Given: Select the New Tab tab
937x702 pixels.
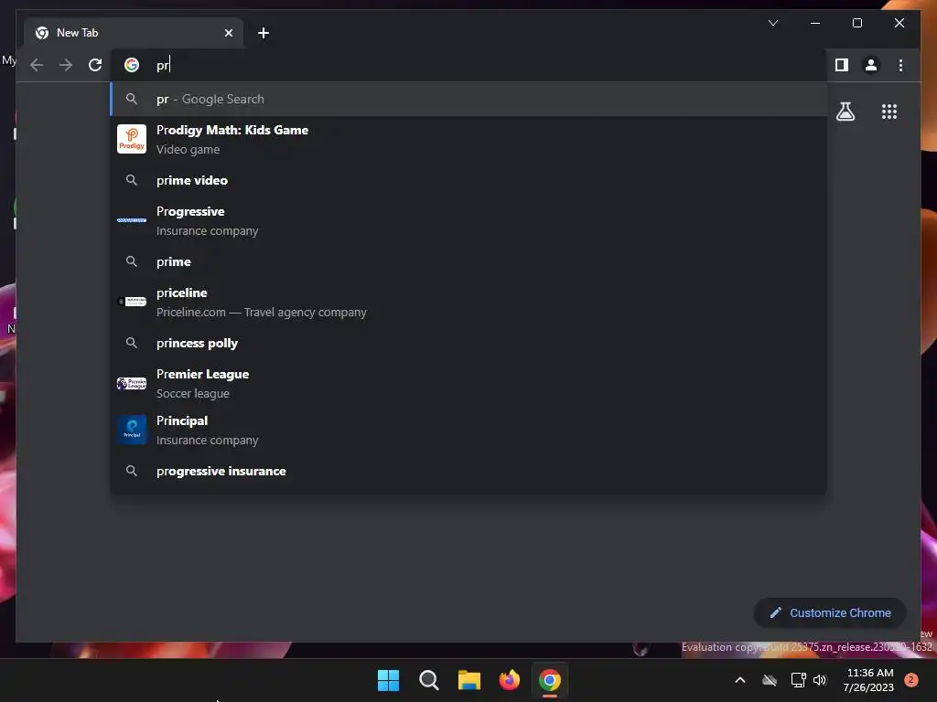Looking at the screenshot, I should (x=134, y=33).
